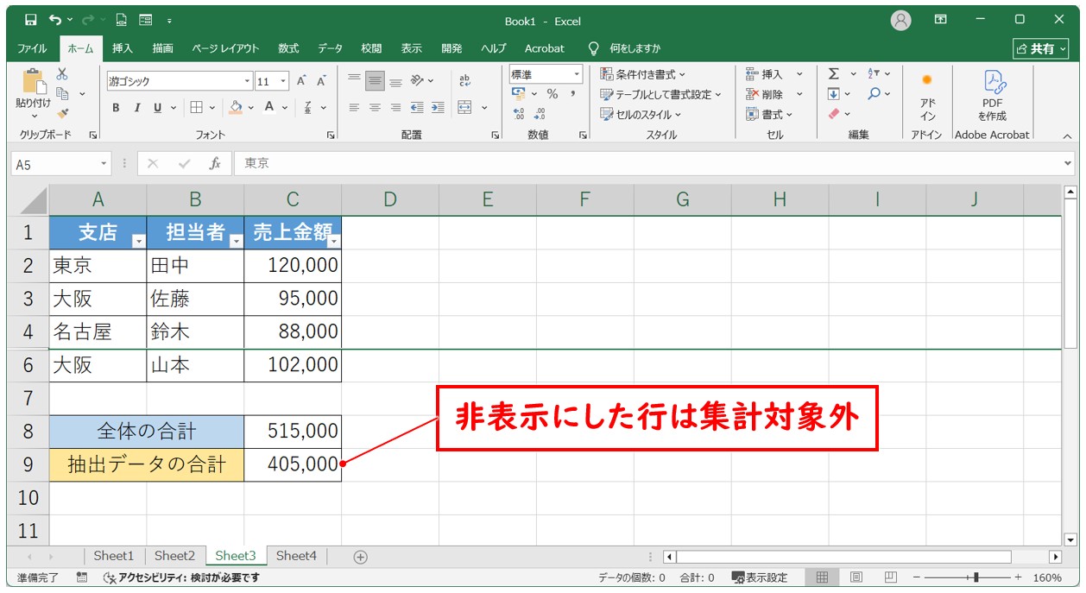The height and width of the screenshot is (593, 1086).
Task: Click the Wrap Text icon
Action: [x=464, y=80]
